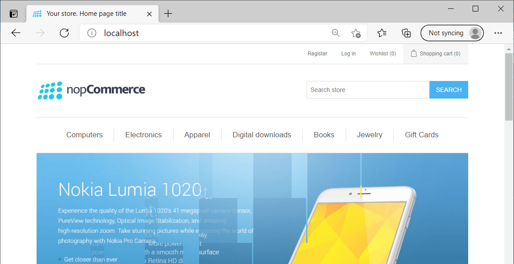This screenshot has width=514, height=264.
Task: Open Wishlist (0)
Action: coord(383,54)
